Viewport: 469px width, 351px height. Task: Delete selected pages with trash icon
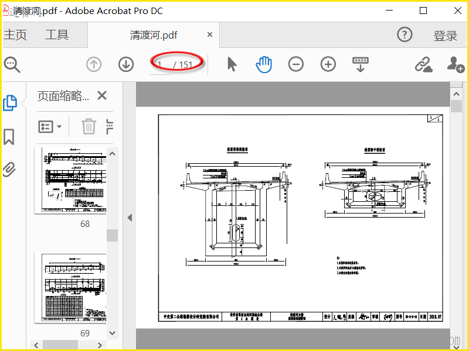pos(89,126)
